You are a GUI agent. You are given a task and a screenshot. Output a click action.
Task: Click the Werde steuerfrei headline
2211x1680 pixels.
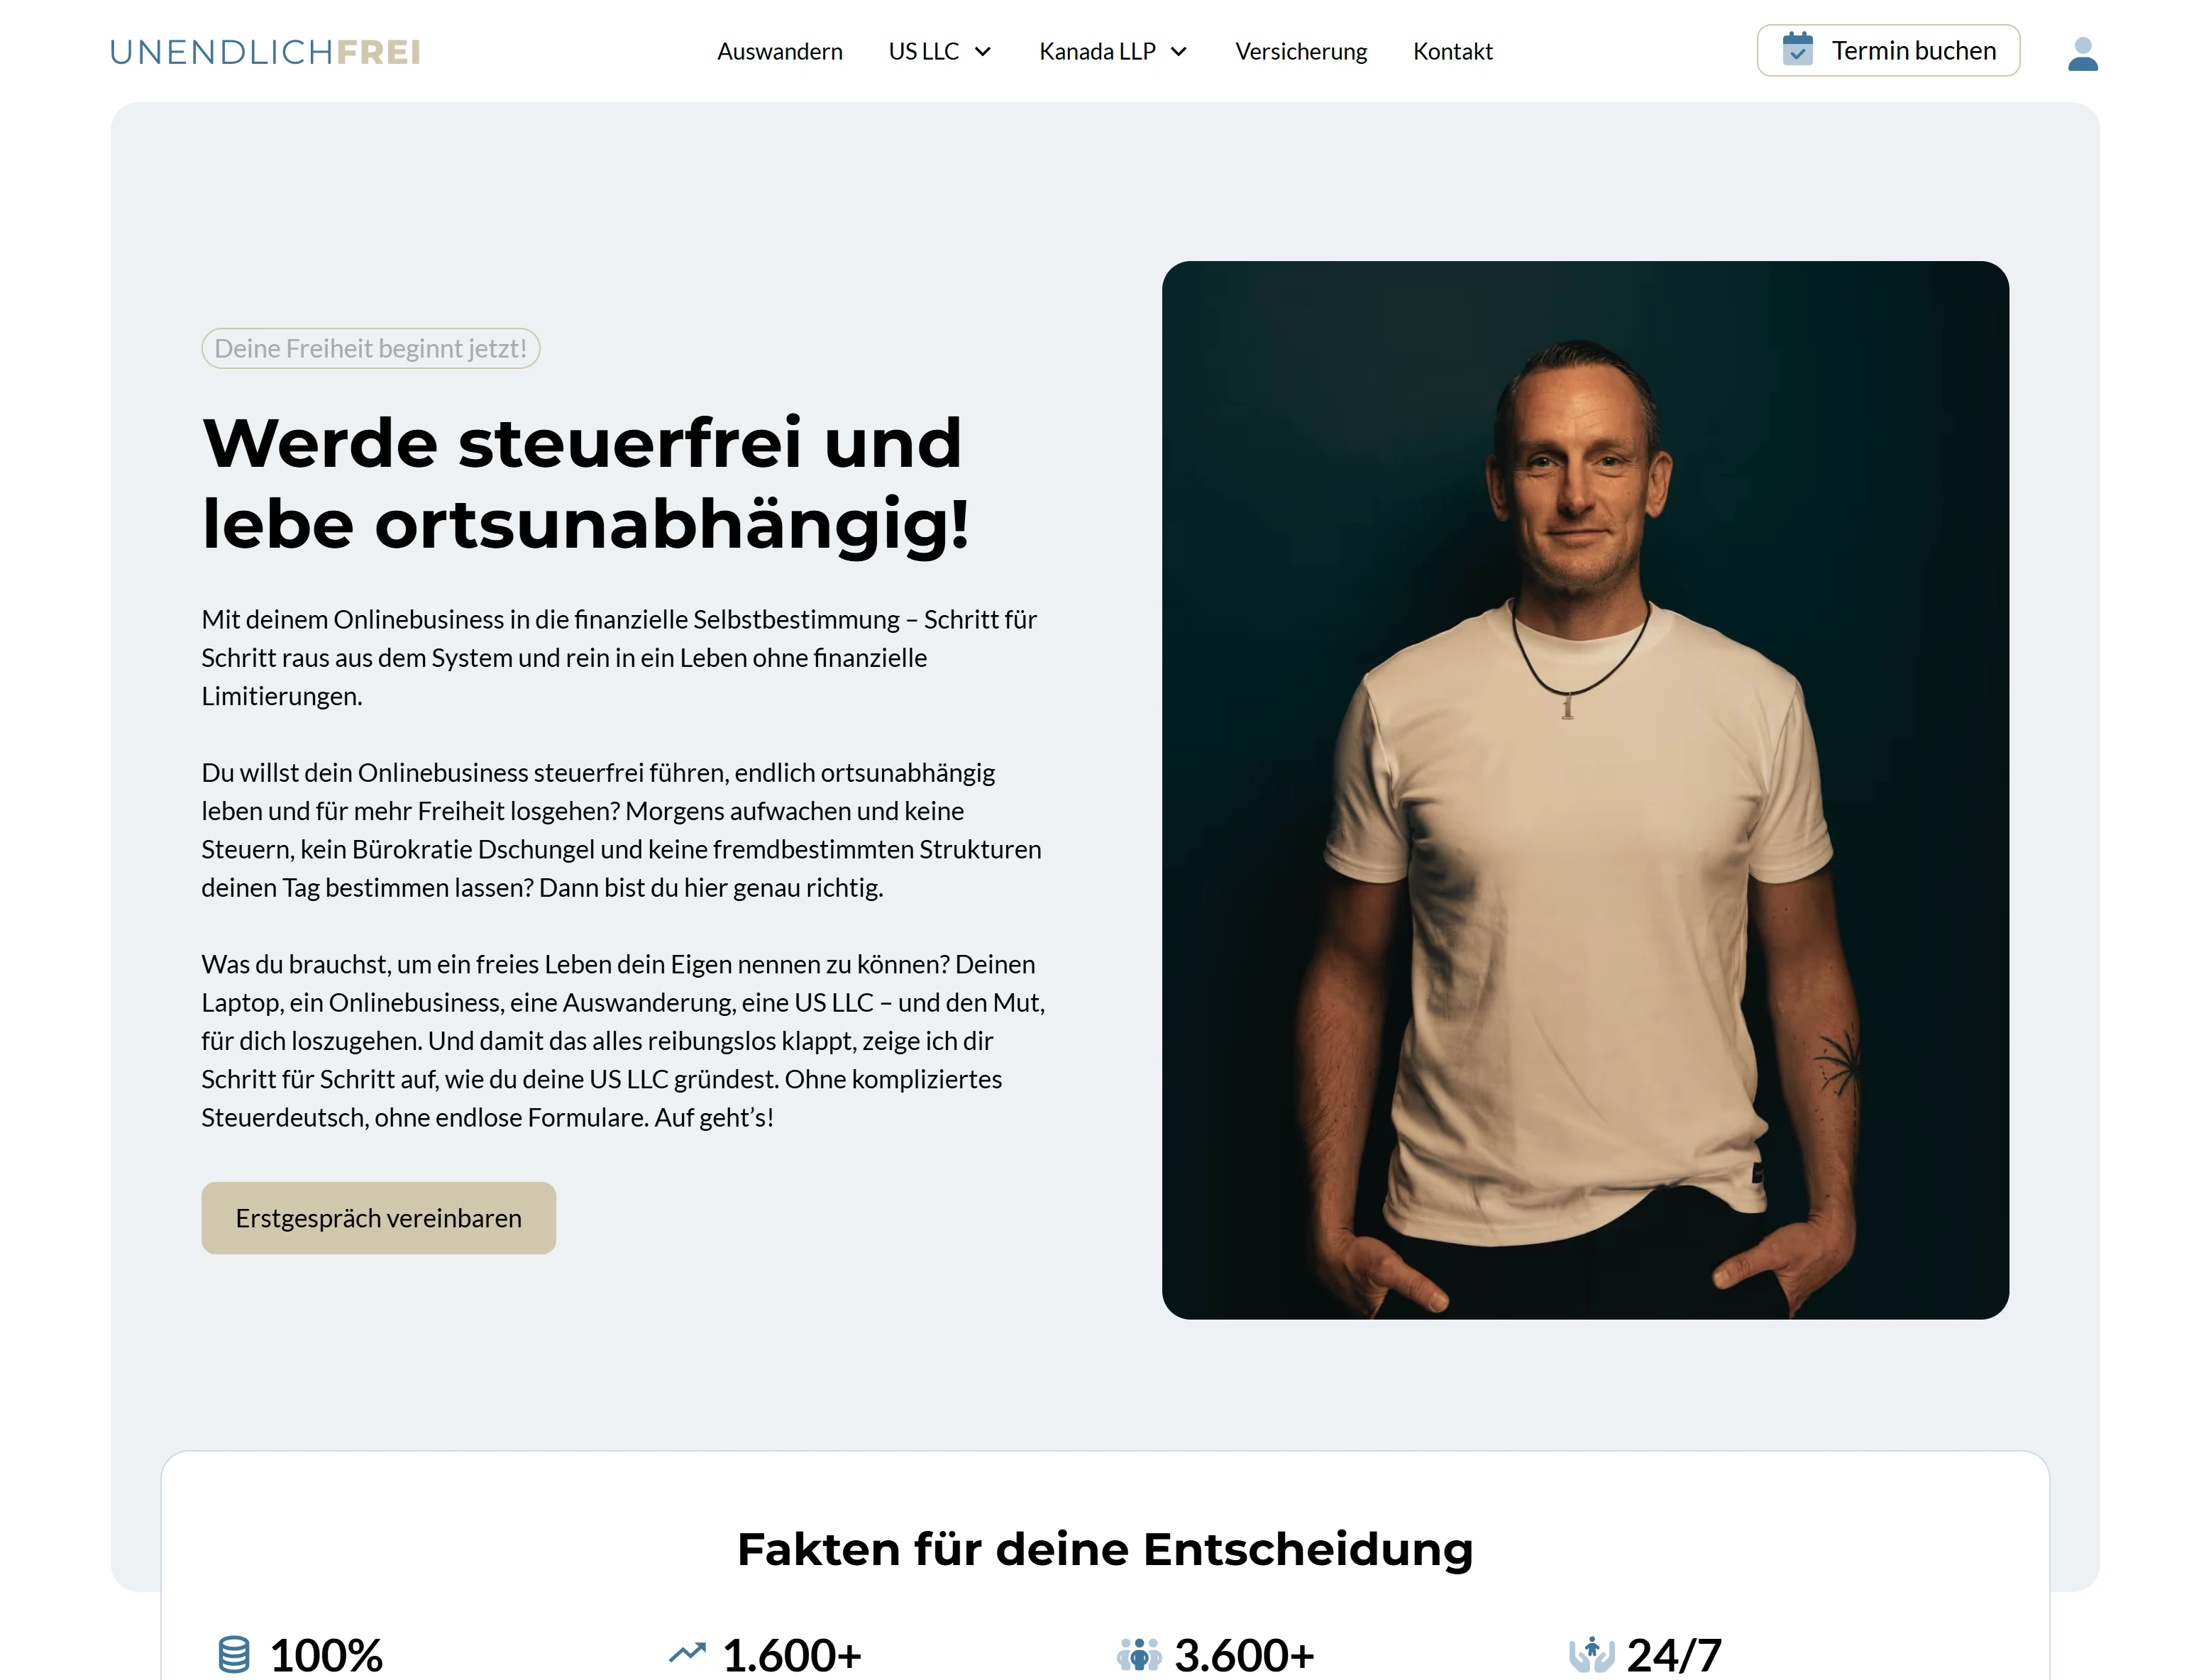point(586,483)
